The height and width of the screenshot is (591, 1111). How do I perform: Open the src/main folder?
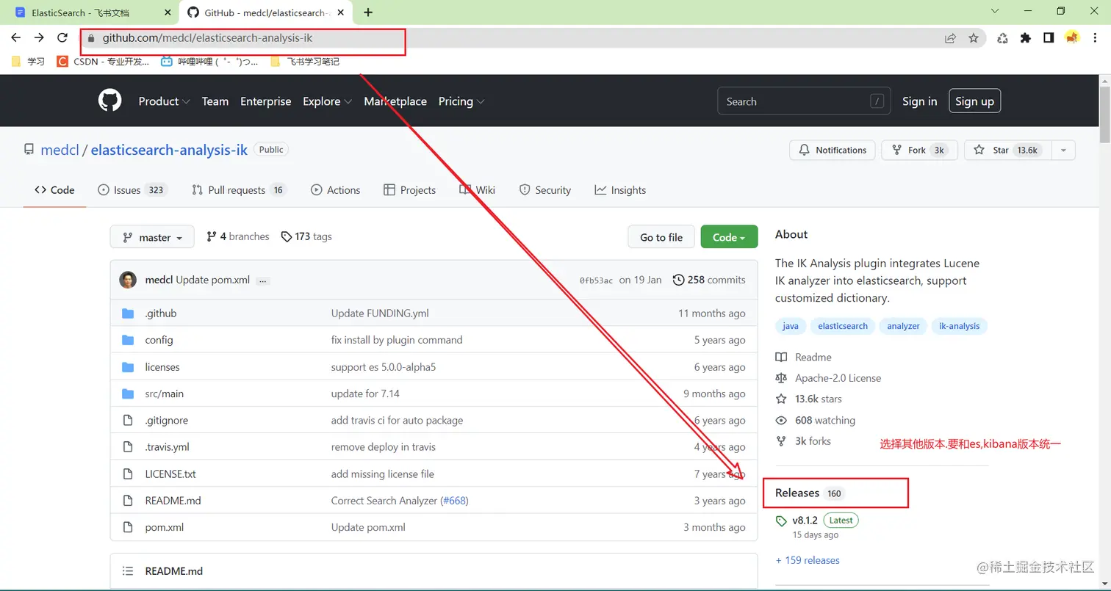165,394
